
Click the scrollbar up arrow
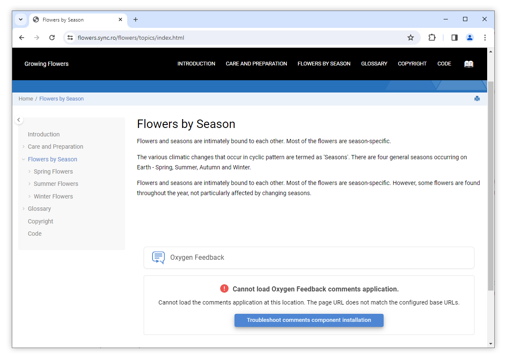click(x=491, y=51)
